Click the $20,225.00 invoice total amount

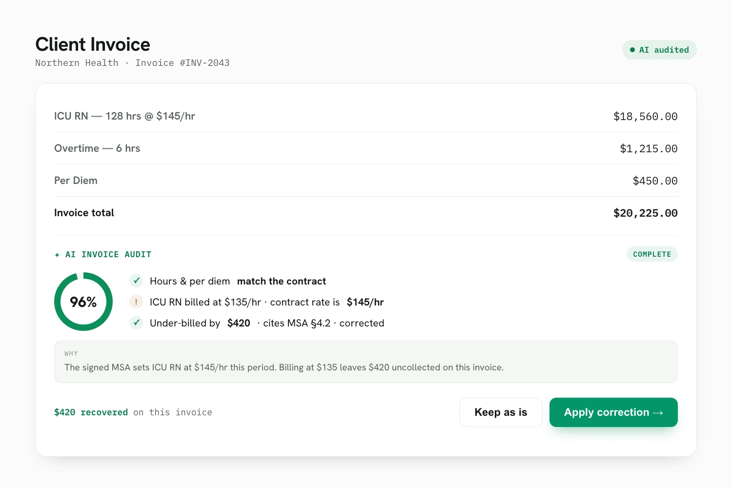coord(645,213)
